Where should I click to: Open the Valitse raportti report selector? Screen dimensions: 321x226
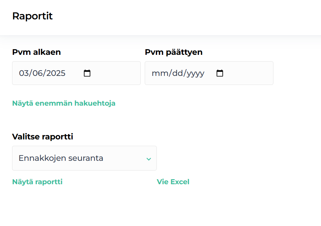pos(84,158)
